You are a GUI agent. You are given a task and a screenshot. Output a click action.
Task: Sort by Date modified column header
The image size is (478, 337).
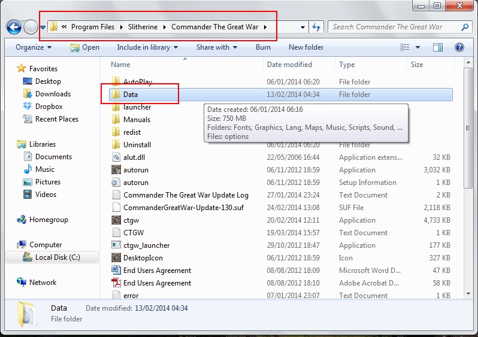tap(289, 65)
